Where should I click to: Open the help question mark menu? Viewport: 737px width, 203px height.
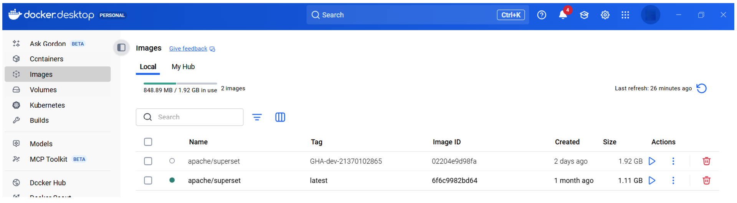(542, 15)
